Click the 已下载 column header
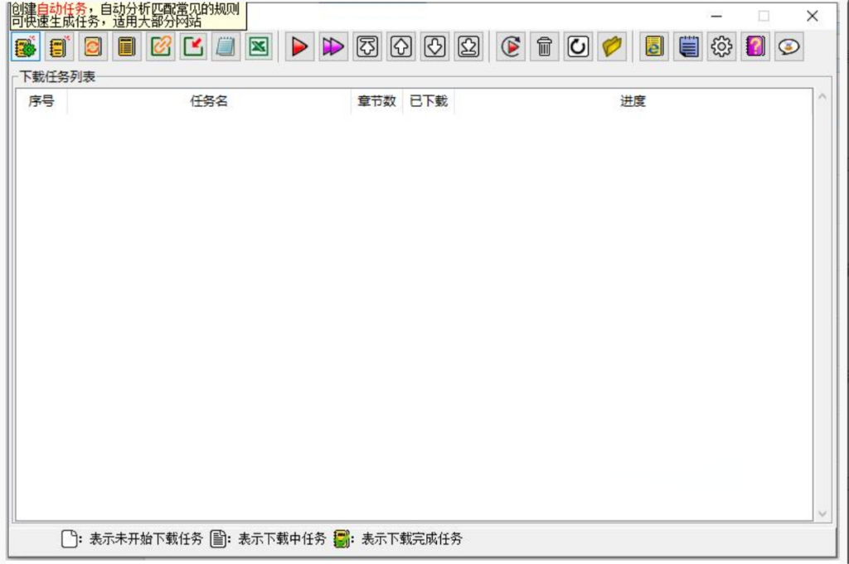 point(428,101)
